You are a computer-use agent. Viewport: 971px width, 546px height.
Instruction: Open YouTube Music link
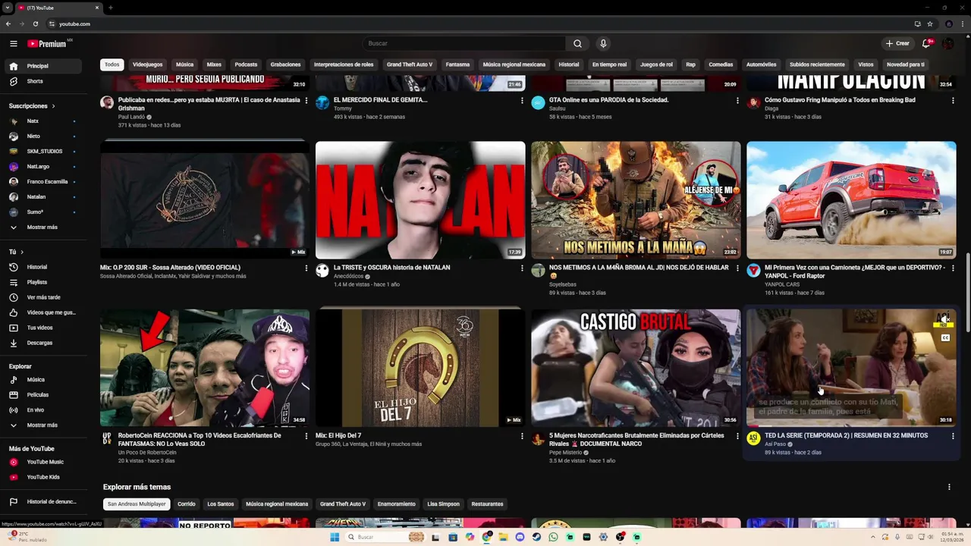[42, 462]
